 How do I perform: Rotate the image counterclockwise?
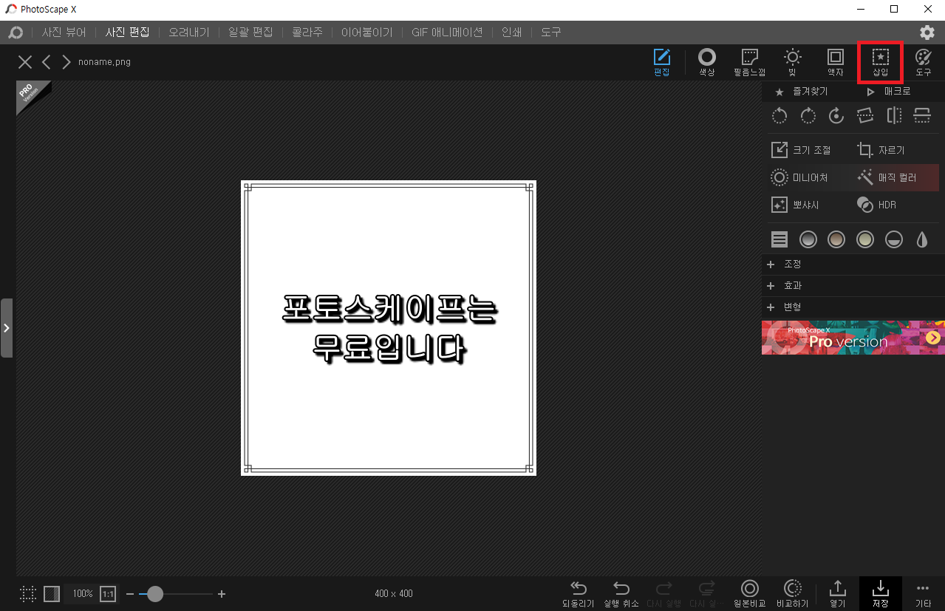click(x=779, y=115)
